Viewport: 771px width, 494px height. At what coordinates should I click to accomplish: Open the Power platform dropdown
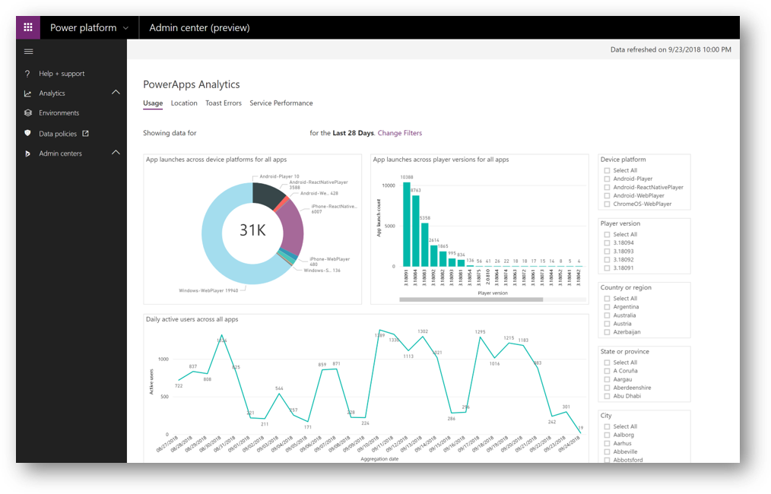coord(125,28)
